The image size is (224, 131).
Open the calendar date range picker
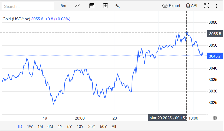pos(92,6)
